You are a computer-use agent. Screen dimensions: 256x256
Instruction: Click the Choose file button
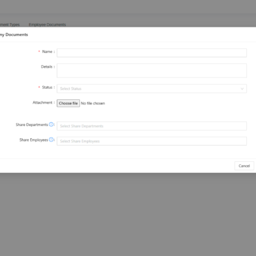pyautogui.click(x=68, y=103)
